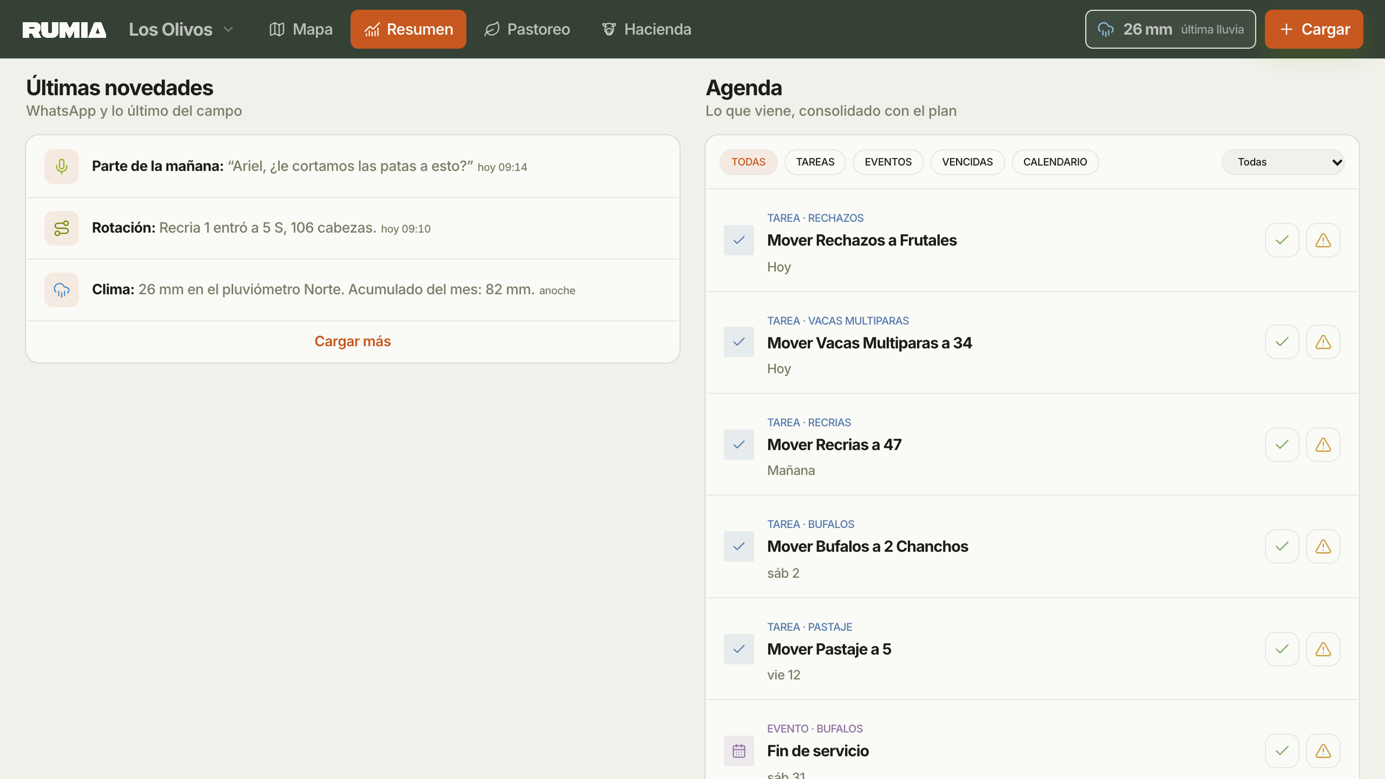The height and width of the screenshot is (779, 1385).
Task: Toggle checkbox for Mover Vacas Multiparas a 34
Action: [739, 342]
